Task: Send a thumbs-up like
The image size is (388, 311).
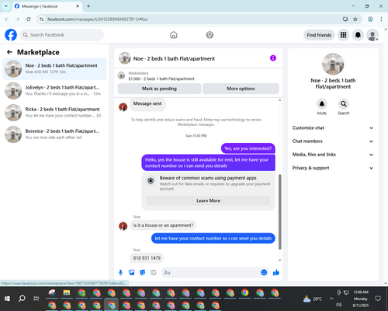Action: pos(276,272)
